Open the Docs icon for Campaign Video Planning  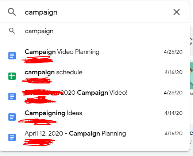[x=12, y=56]
